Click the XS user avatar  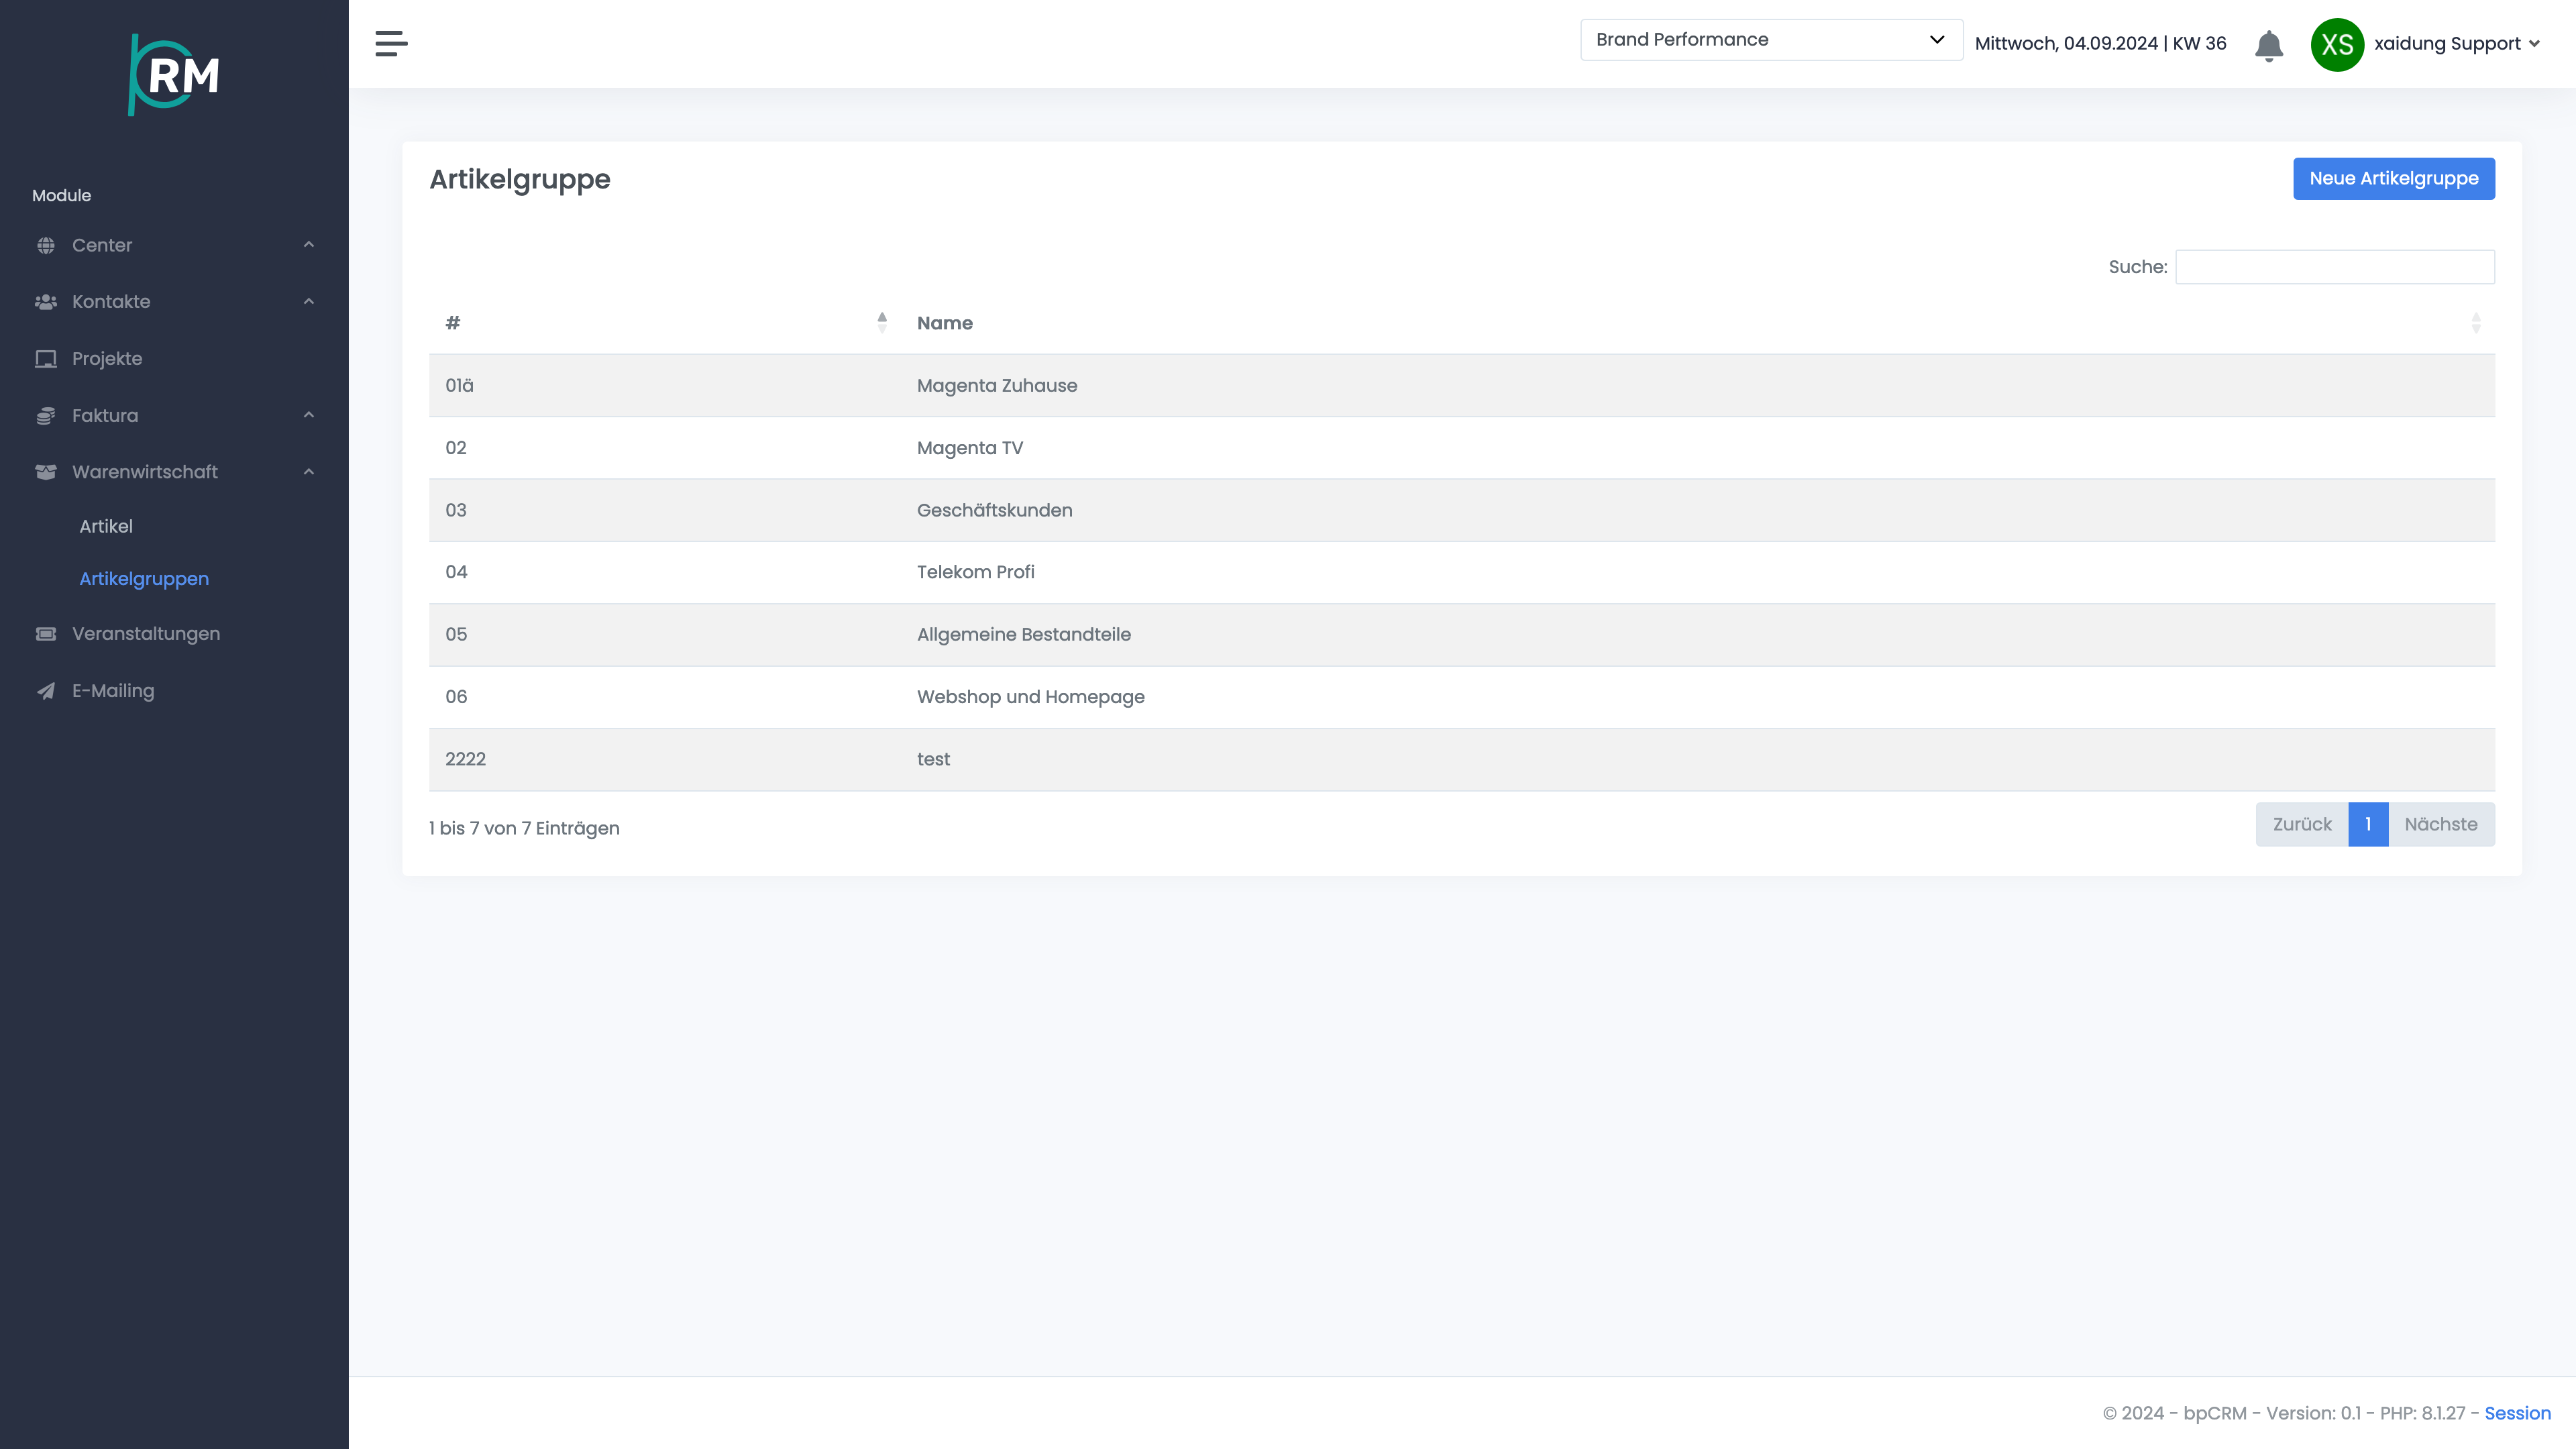pyautogui.click(x=2337, y=44)
